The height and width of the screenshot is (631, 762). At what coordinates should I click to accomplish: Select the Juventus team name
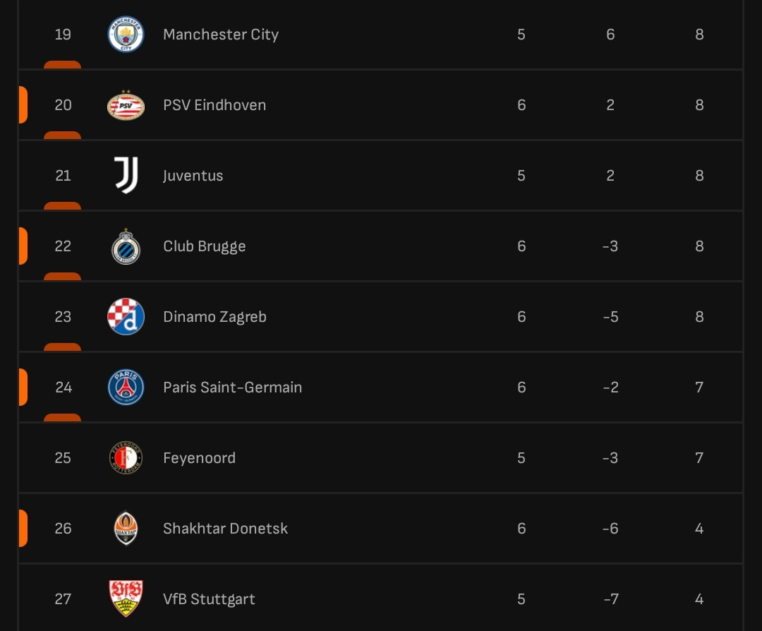pos(193,176)
